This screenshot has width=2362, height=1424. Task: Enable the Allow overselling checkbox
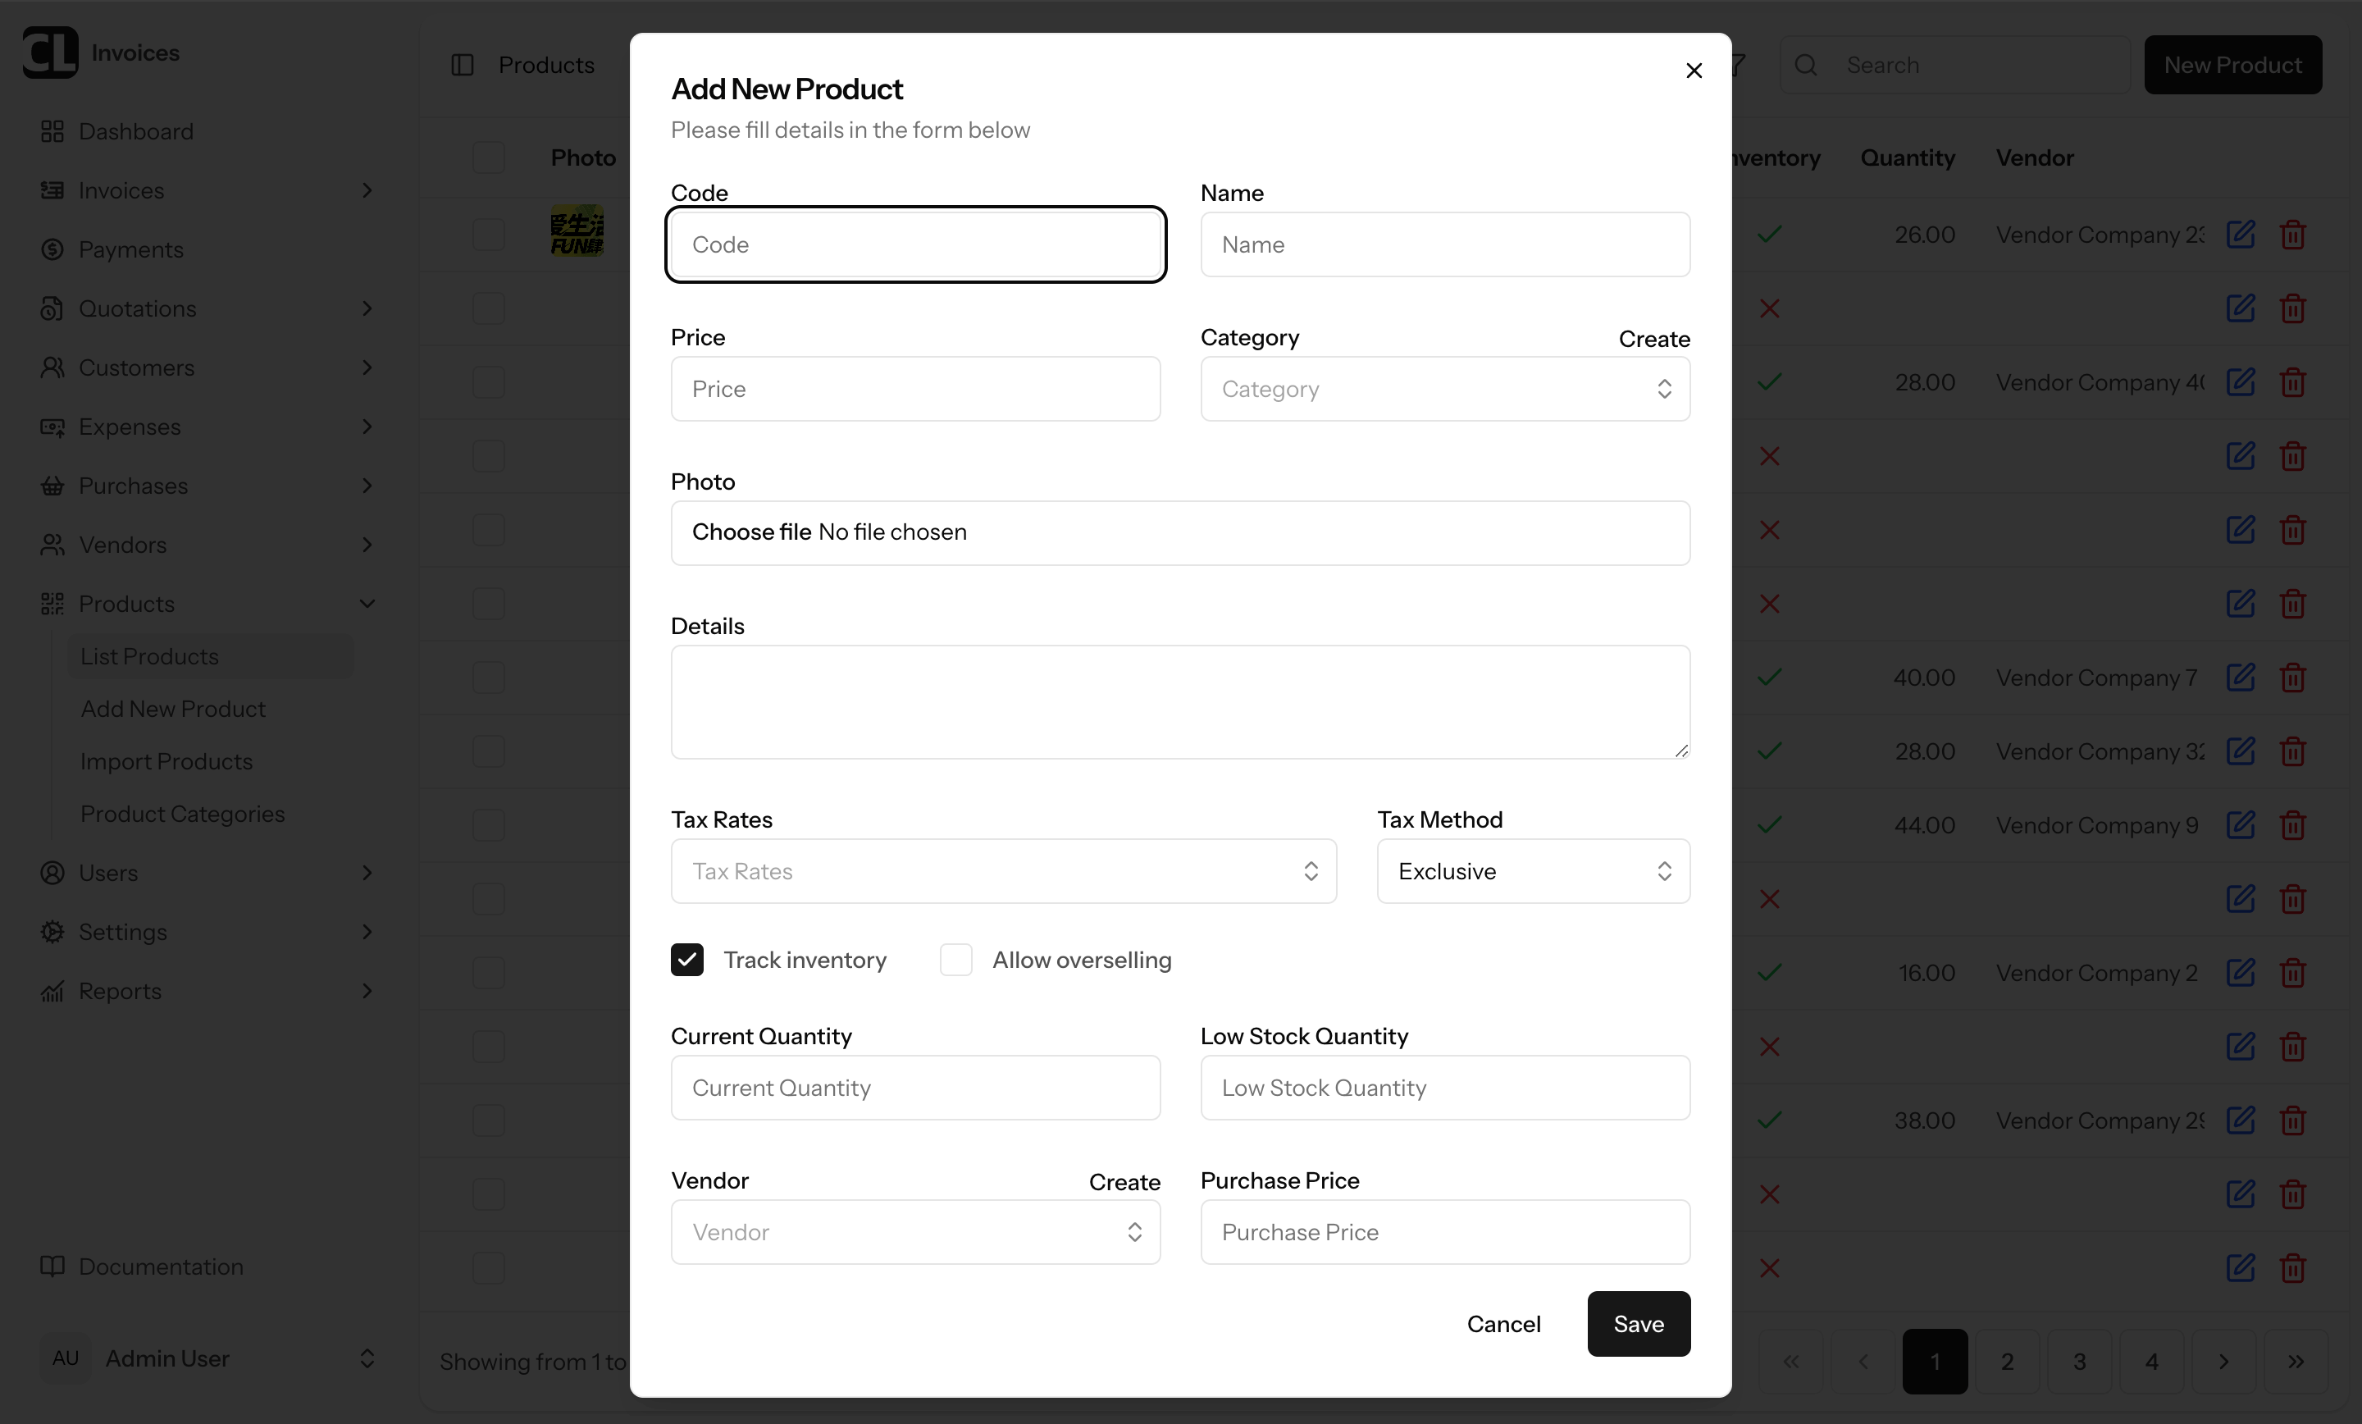point(955,959)
